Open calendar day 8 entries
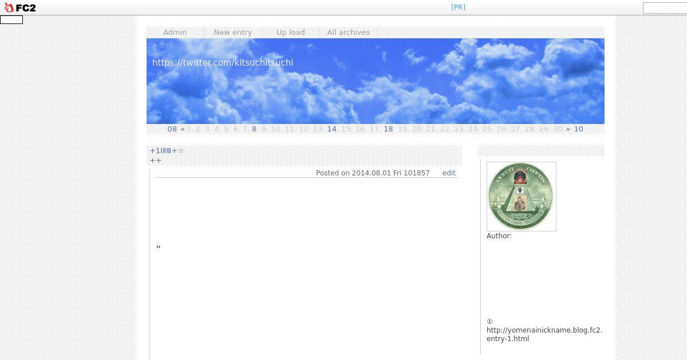This screenshot has width=687, height=360. click(x=254, y=129)
